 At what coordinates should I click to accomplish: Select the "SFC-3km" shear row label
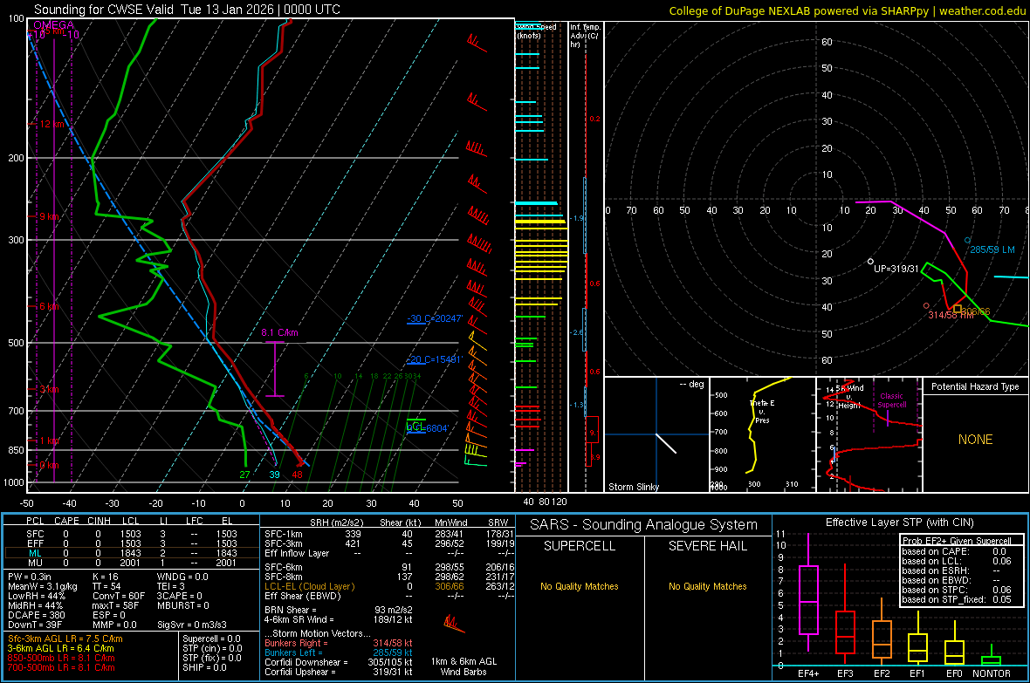[283, 543]
